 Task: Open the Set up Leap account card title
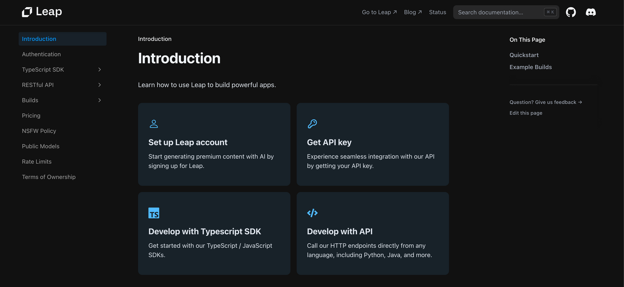(x=188, y=142)
